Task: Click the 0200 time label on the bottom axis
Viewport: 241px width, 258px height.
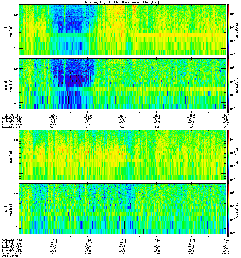Action: pyautogui.click(x=19, y=253)
